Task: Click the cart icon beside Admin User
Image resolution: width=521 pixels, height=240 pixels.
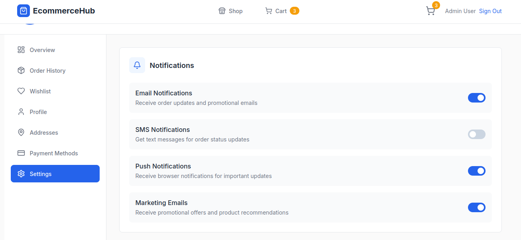Action: point(430,11)
